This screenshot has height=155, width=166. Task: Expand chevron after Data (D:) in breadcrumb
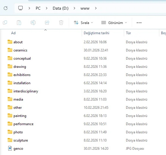pos(74,8)
